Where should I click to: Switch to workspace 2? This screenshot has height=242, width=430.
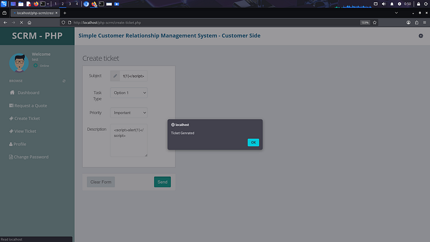(63, 4)
